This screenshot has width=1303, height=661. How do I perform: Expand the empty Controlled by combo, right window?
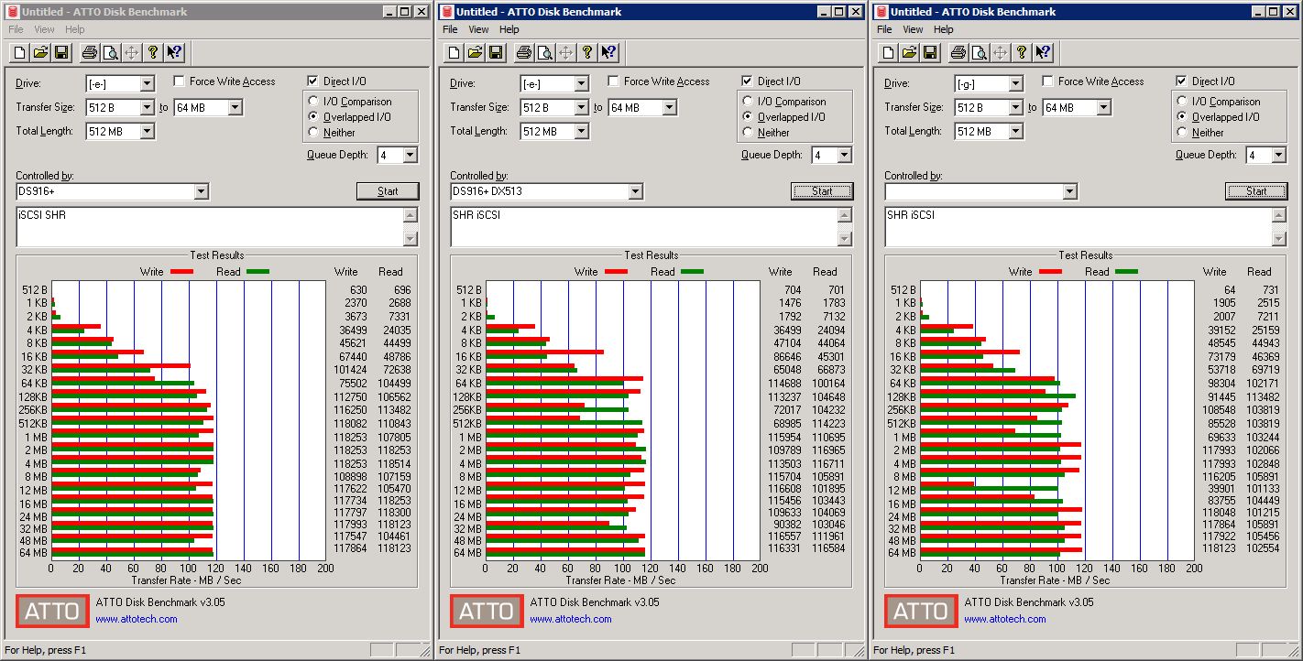1070,191
